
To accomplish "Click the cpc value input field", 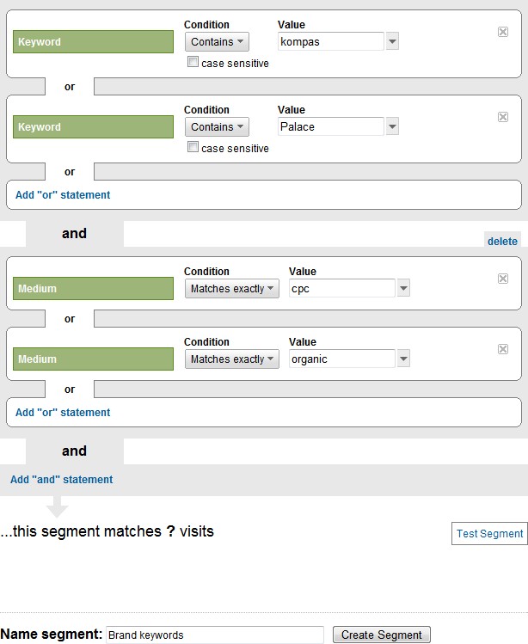I will (341, 289).
